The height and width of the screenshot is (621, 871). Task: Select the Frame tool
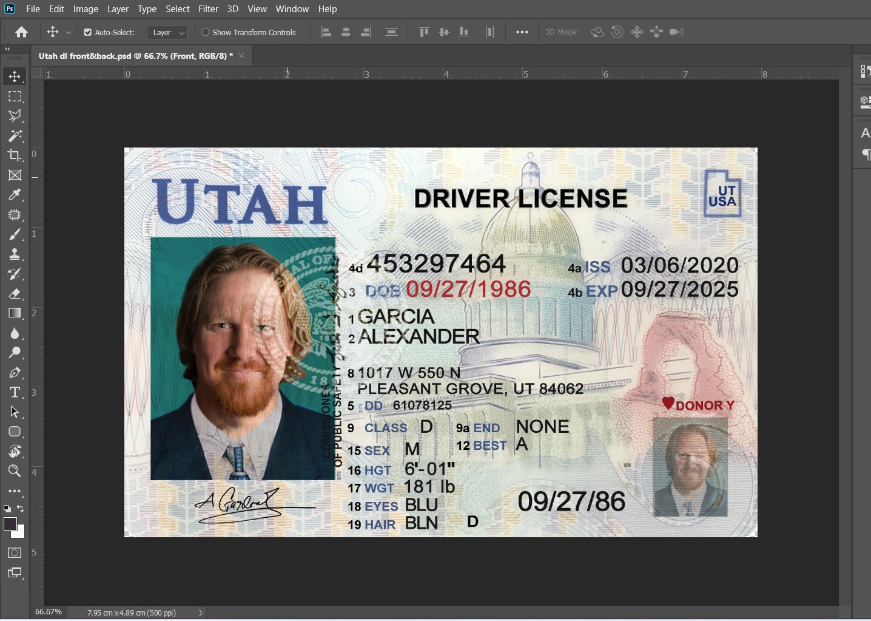pyautogui.click(x=15, y=175)
